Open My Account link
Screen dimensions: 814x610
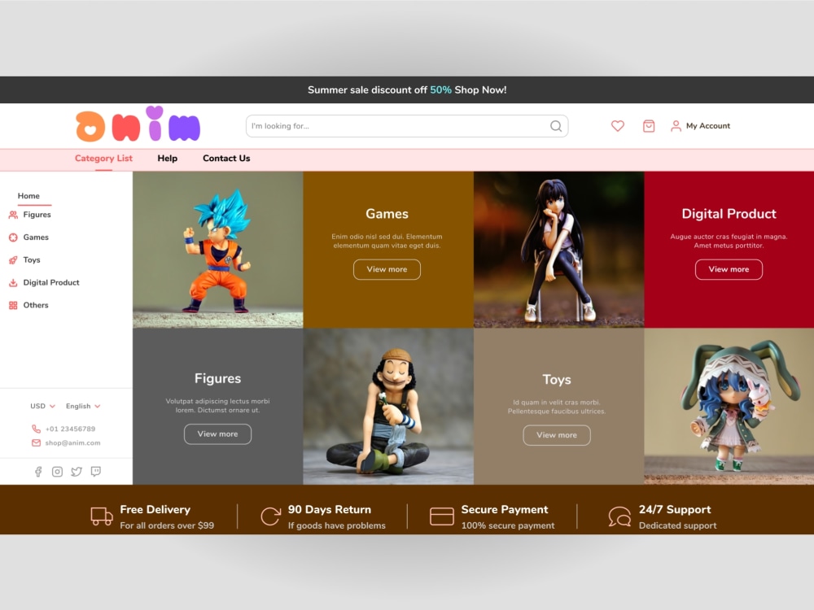(x=708, y=126)
